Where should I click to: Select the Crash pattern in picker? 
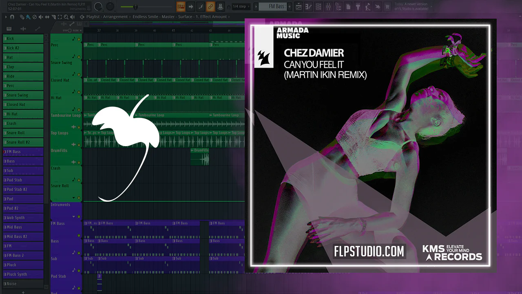[x=23, y=123]
